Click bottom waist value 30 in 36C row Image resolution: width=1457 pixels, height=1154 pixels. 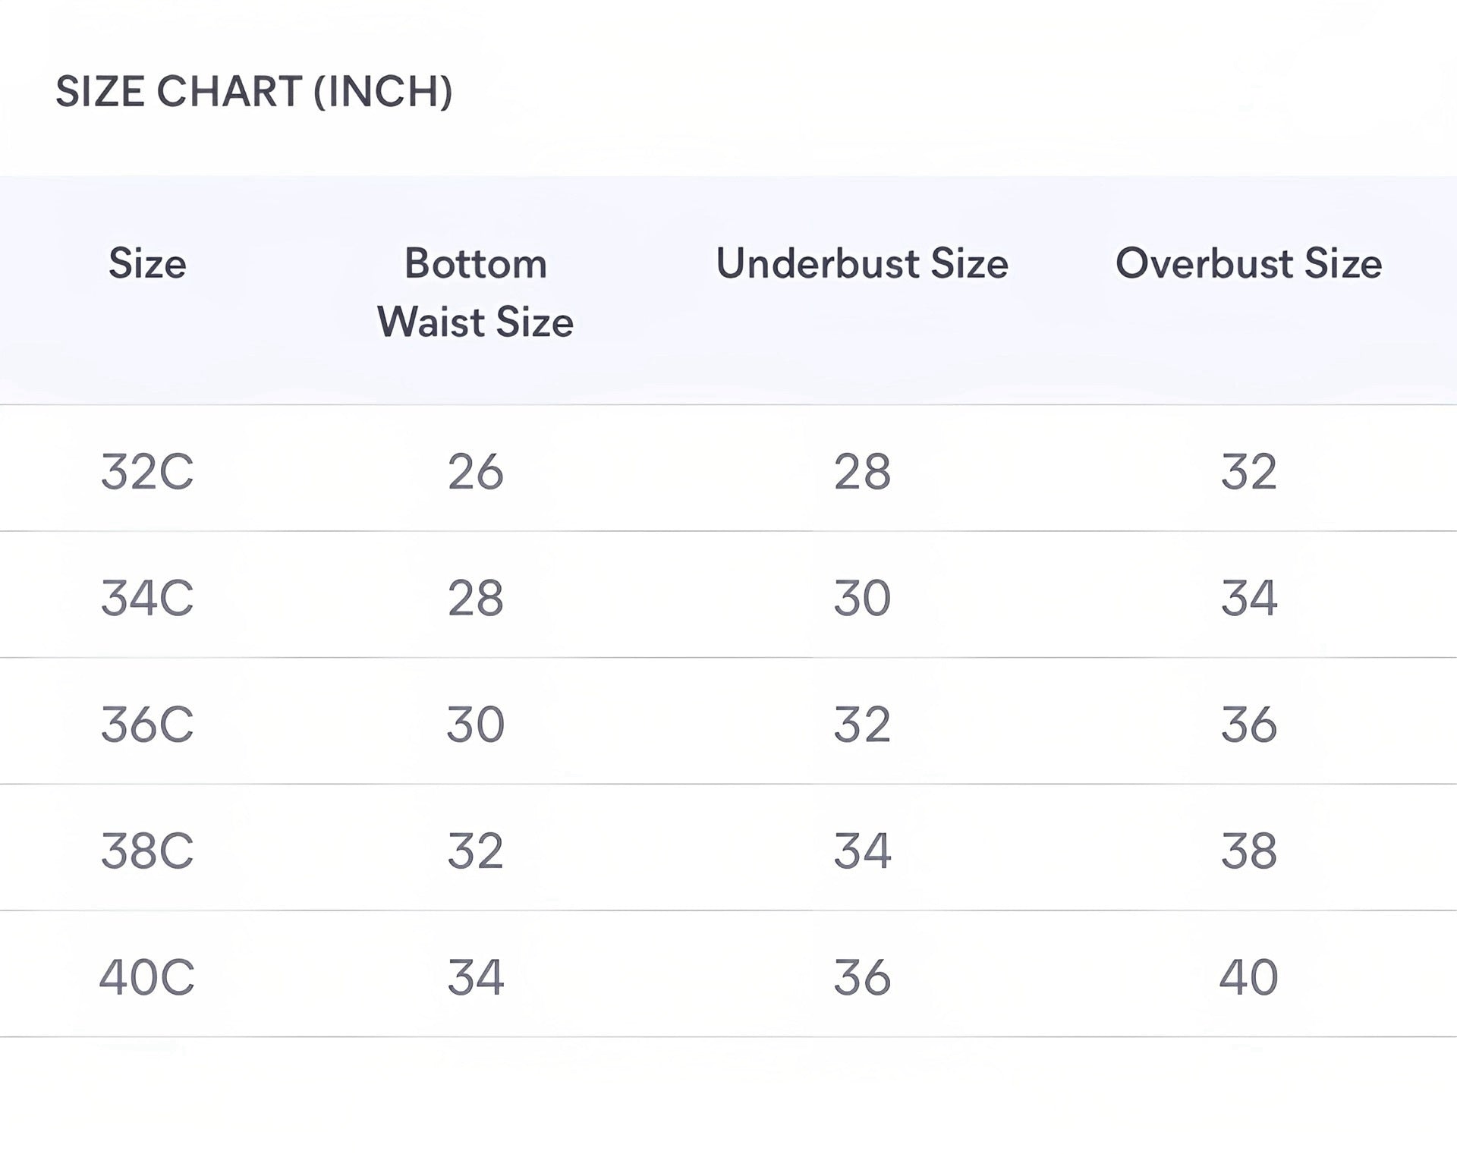476,725
